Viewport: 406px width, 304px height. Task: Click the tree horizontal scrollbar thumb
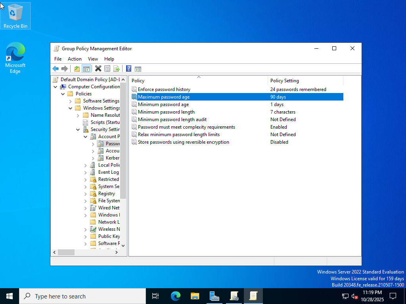click(x=66, y=252)
